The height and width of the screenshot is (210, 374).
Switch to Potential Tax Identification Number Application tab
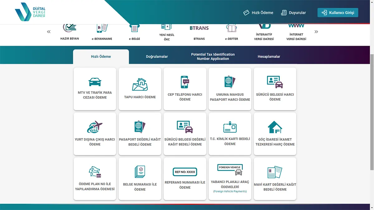coord(213,57)
